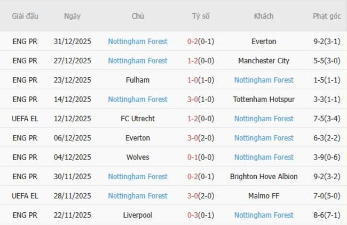Screen dimensions: 347x225
Task: Select the "Tỷ số" column header
Action: coord(201,16)
